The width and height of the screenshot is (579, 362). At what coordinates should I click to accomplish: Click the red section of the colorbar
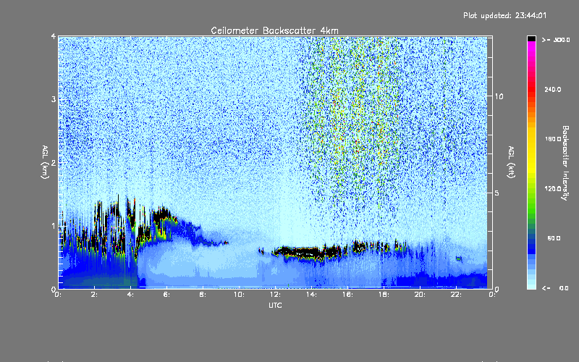[531, 90]
